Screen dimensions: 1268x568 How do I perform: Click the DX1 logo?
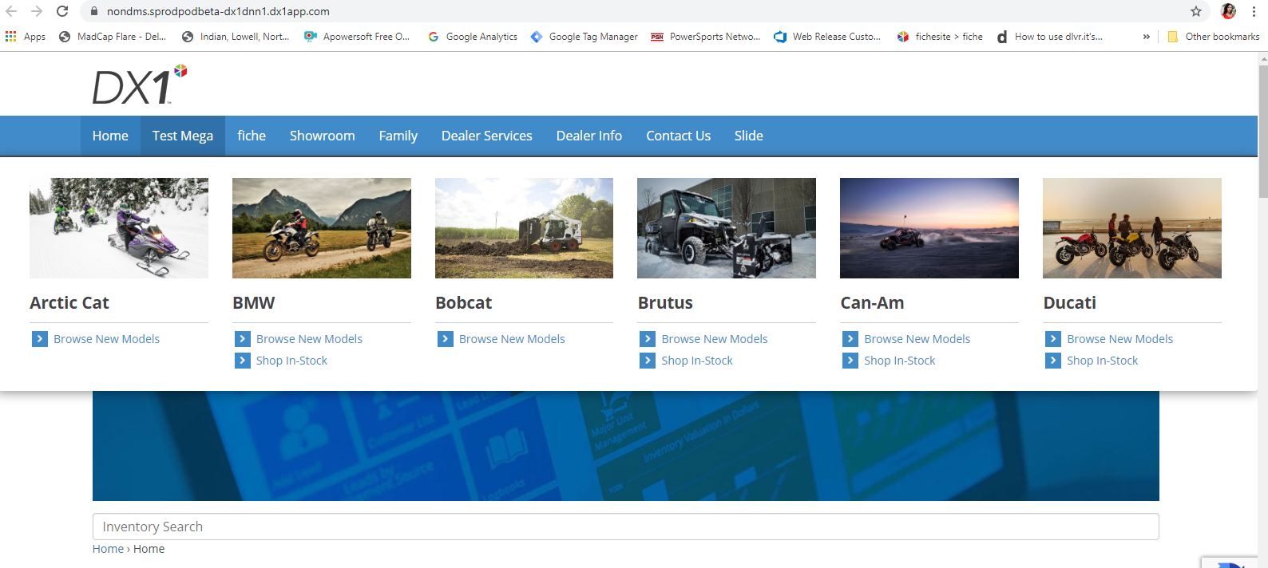[140, 85]
